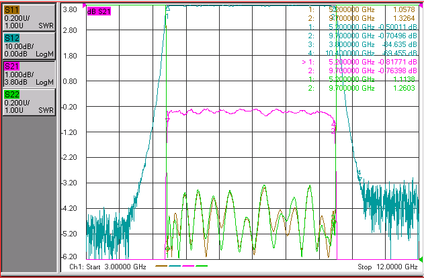Click Start 3.00000 GHz frequency label

pyautogui.click(x=108, y=267)
